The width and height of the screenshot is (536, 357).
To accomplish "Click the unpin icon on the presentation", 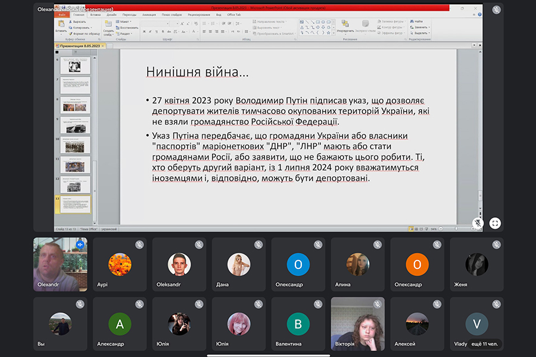I will point(478,223).
